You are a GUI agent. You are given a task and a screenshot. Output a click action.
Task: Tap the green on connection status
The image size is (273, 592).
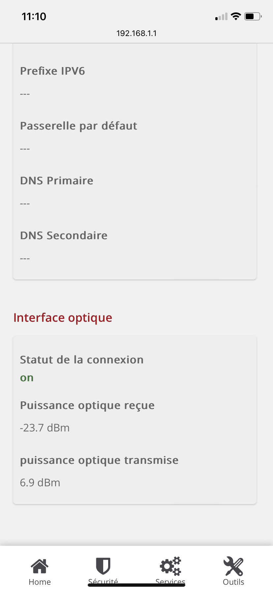(x=26, y=377)
